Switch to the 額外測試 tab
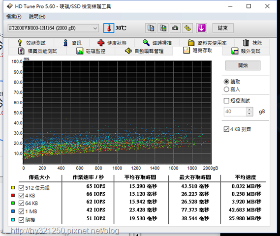This screenshot has height=236, width=280. [246, 51]
